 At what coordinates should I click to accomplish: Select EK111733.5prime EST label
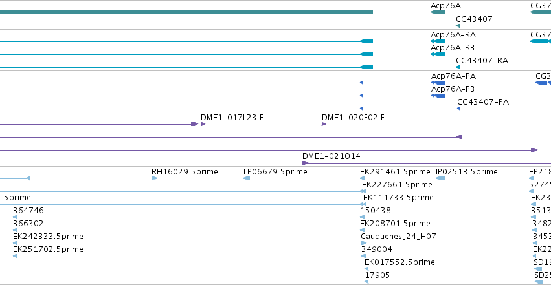398,198
